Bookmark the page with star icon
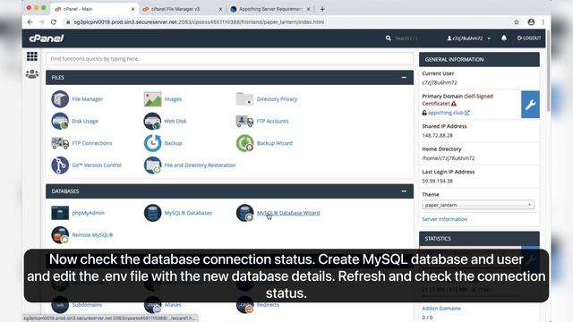 click(517, 21)
